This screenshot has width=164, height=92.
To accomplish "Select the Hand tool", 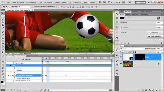I will click(3, 74).
